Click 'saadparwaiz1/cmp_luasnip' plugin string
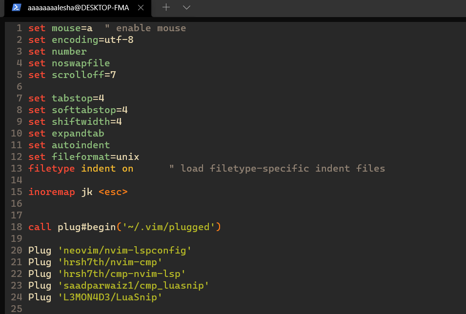The height and width of the screenshot is (314, 466). (133, 286)
